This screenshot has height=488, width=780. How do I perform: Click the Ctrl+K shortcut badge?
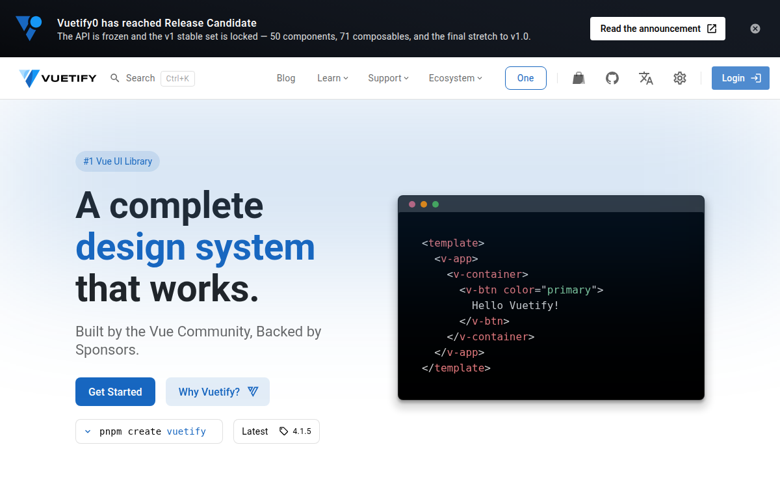[x=177, y=78]
